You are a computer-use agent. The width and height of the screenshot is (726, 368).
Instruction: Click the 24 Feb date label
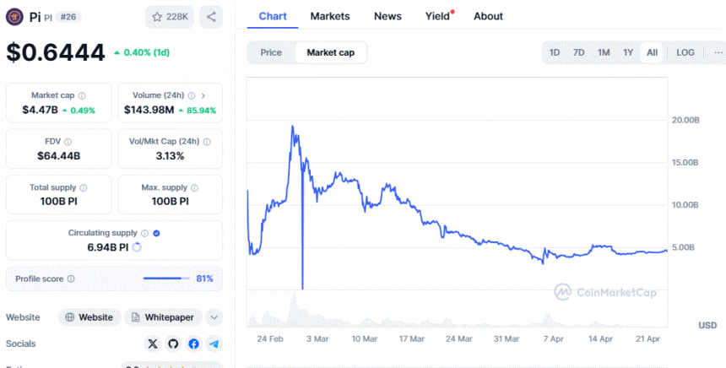tap(270, 338)
